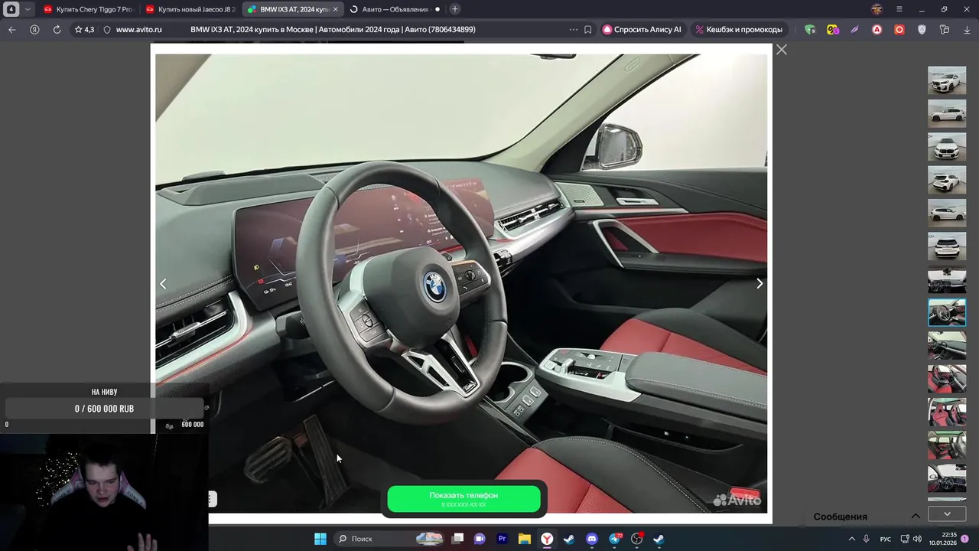Expand thumbnail list with the down chevron
979x551 pixels.
coord(947,514)
